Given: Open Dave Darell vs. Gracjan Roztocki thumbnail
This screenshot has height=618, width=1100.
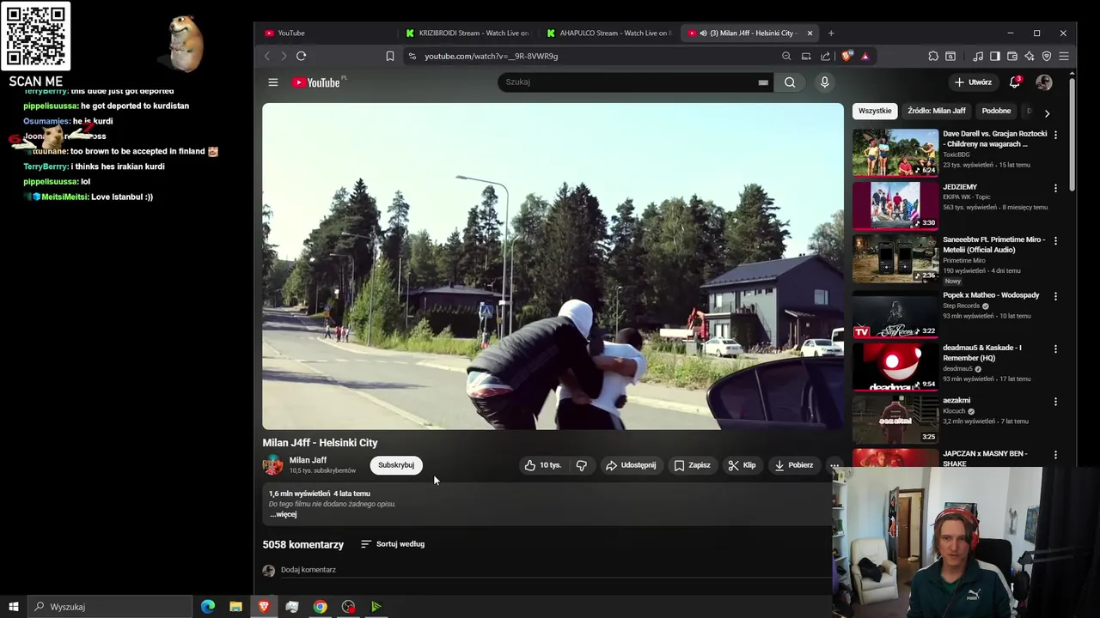Looking at the screenshot, I should coord(895,152).
